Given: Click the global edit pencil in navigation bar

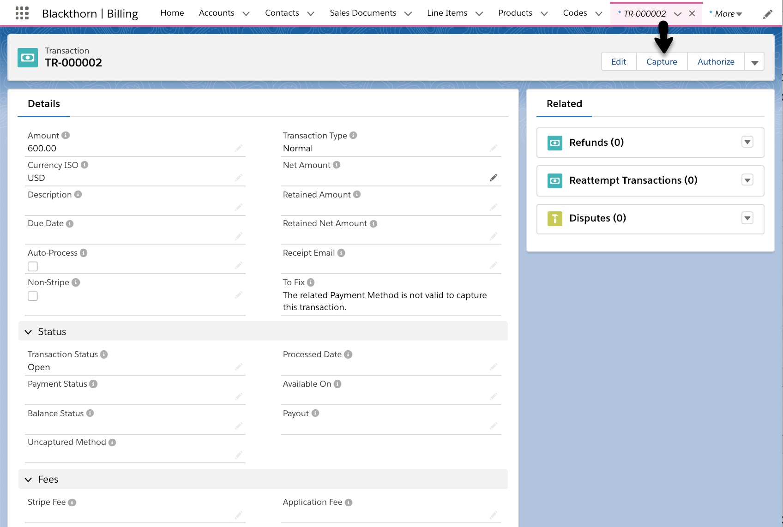Looking at the screenshot, I should 767,14.
